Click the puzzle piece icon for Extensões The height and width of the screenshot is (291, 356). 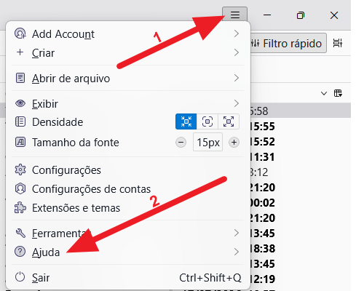(20, 208)
